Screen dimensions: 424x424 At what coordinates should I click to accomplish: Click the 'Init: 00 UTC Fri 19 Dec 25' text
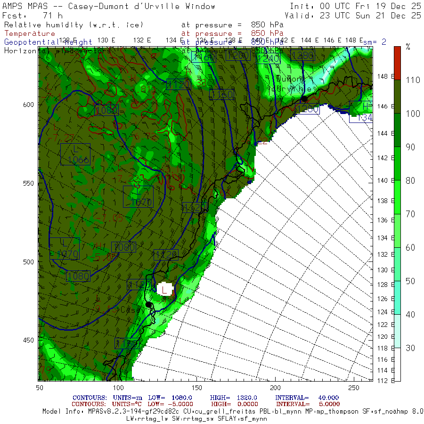(355, 6)
